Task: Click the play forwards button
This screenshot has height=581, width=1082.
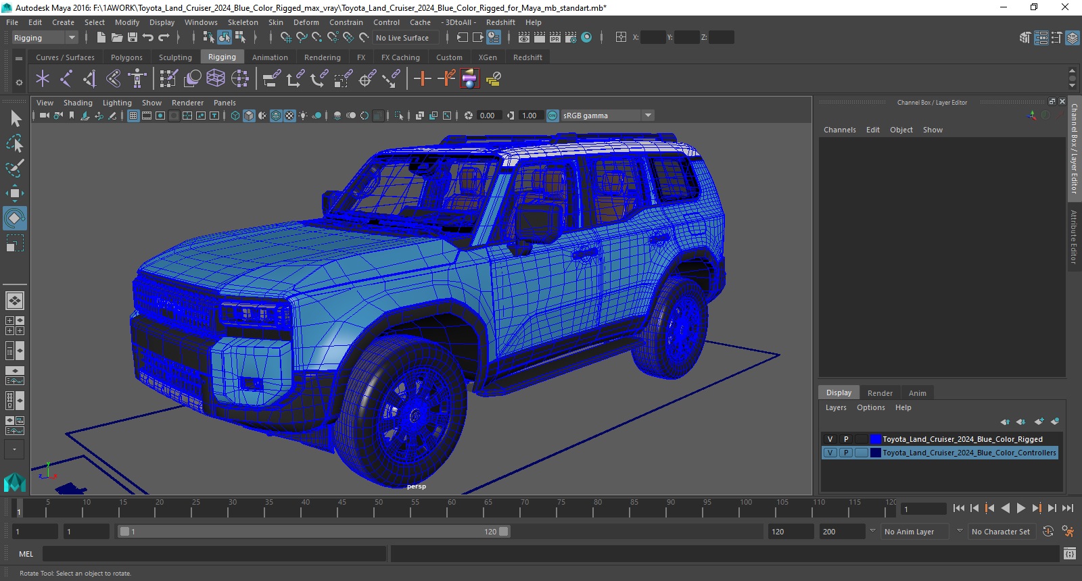Action: coord(1021,508)
